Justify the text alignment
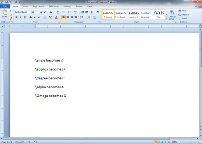 click(76, 17)
